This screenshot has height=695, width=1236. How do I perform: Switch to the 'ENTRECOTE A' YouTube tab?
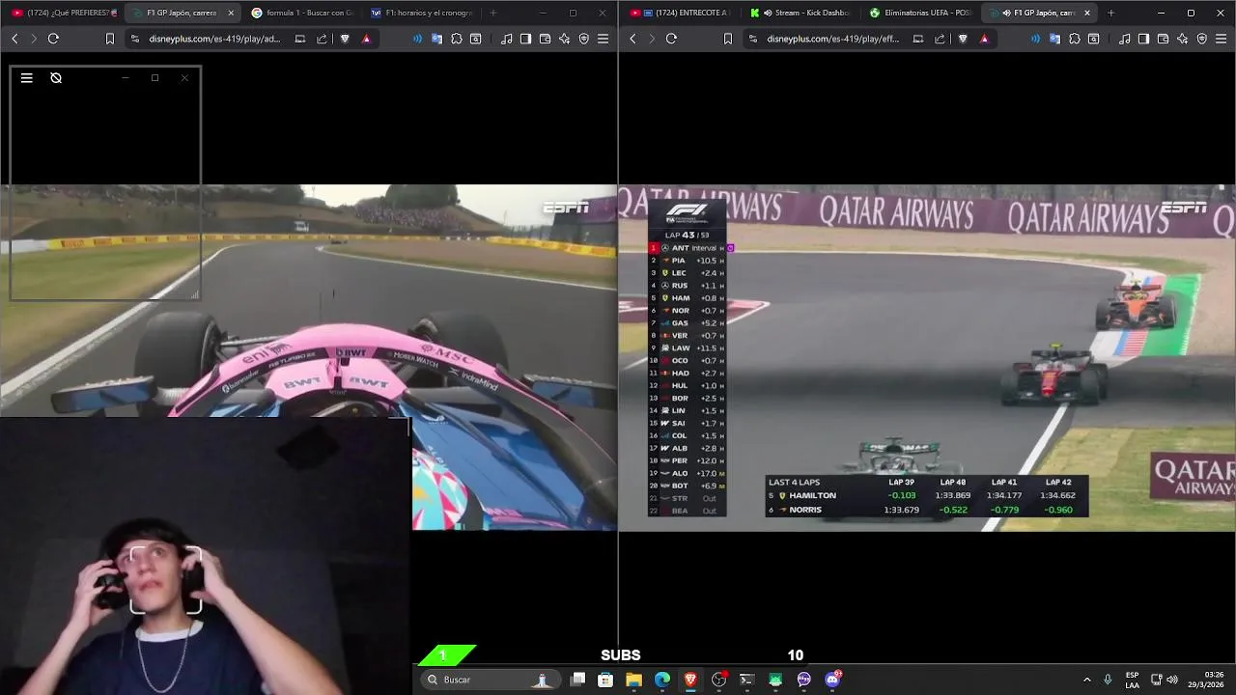[683, 13]
